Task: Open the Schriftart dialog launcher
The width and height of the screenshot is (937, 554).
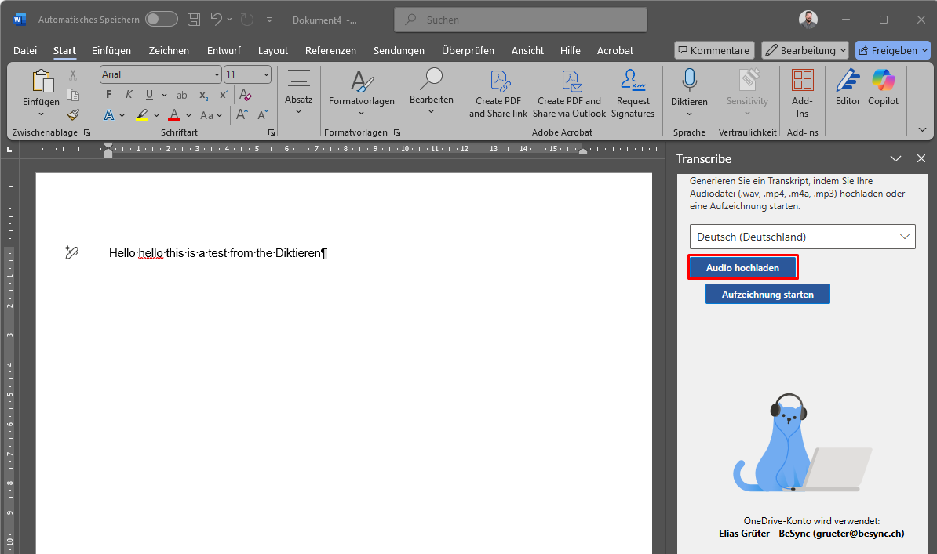Action: 272,132
